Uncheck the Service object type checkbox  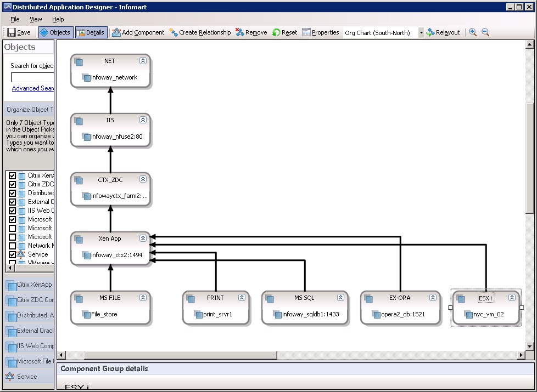tap(12, 254)
